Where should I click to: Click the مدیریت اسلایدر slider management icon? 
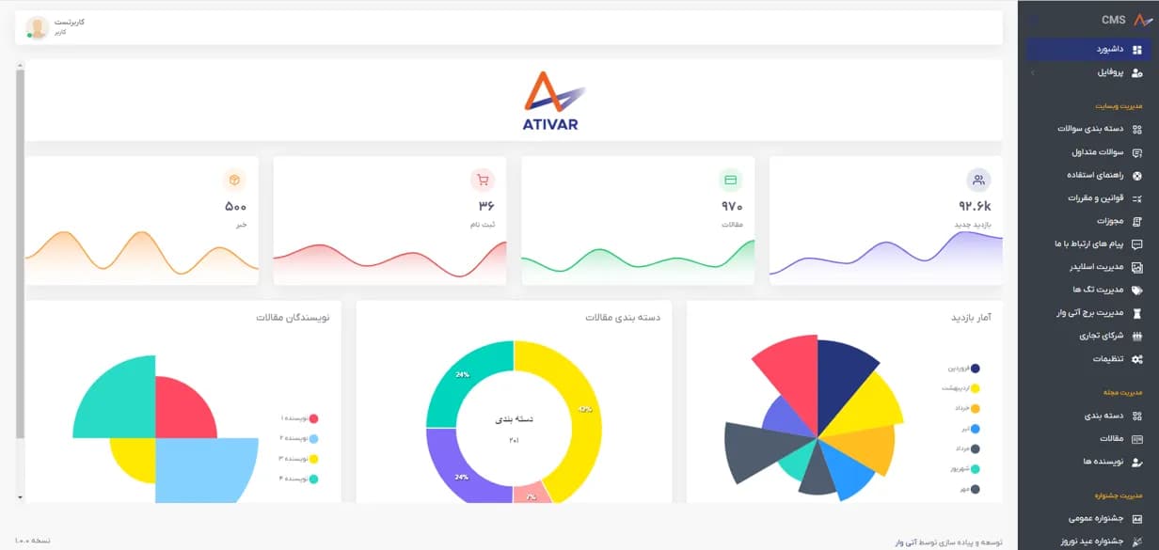[1137, 267]
